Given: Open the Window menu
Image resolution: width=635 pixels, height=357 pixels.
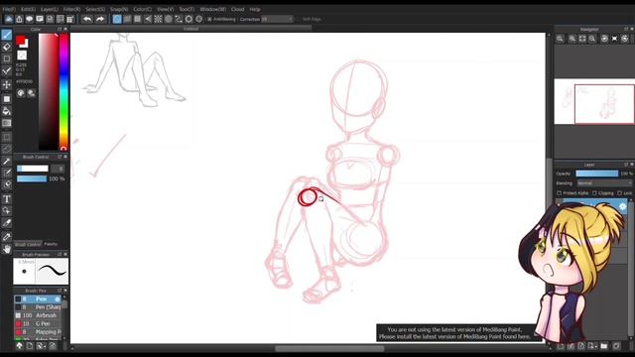Looking at the screenshot, I should click(x=213, y=9).
